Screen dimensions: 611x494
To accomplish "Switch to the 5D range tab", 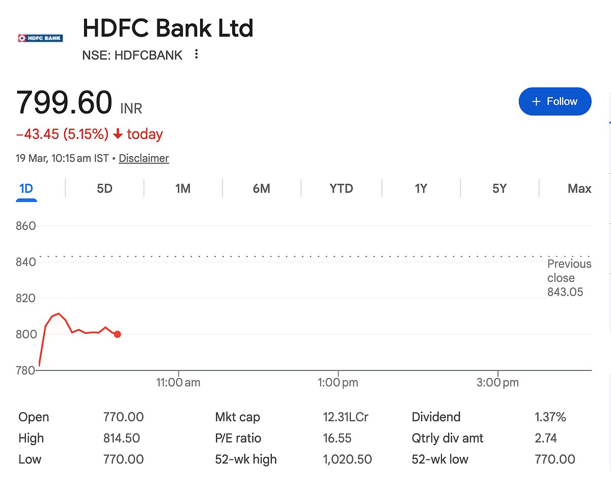I will tap(104, 189).
